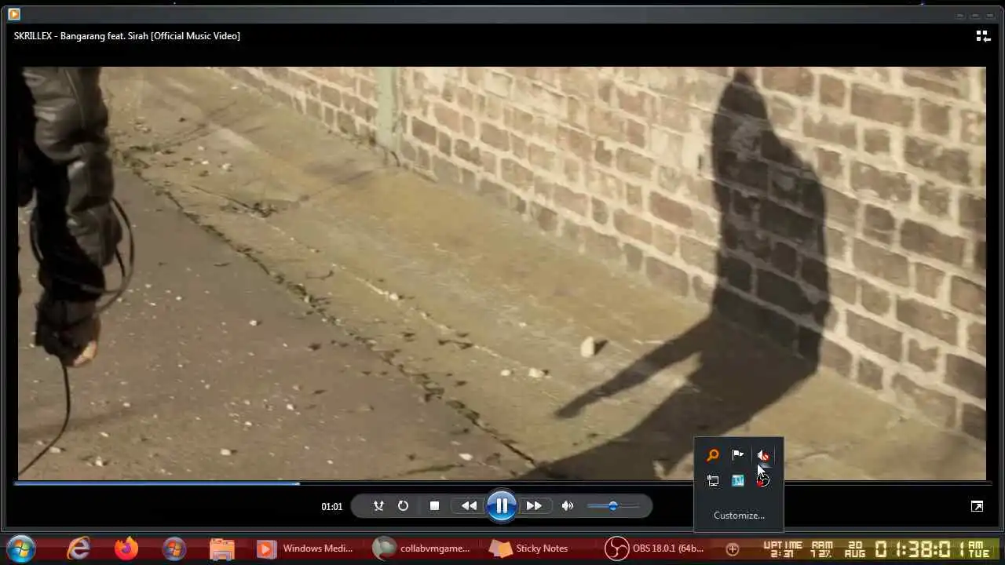Adjust the player volume slider

(x=612, y=506)
